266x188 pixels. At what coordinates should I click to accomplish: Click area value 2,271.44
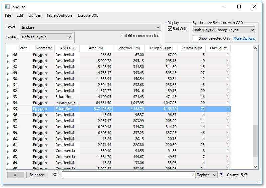coord(96,145)
